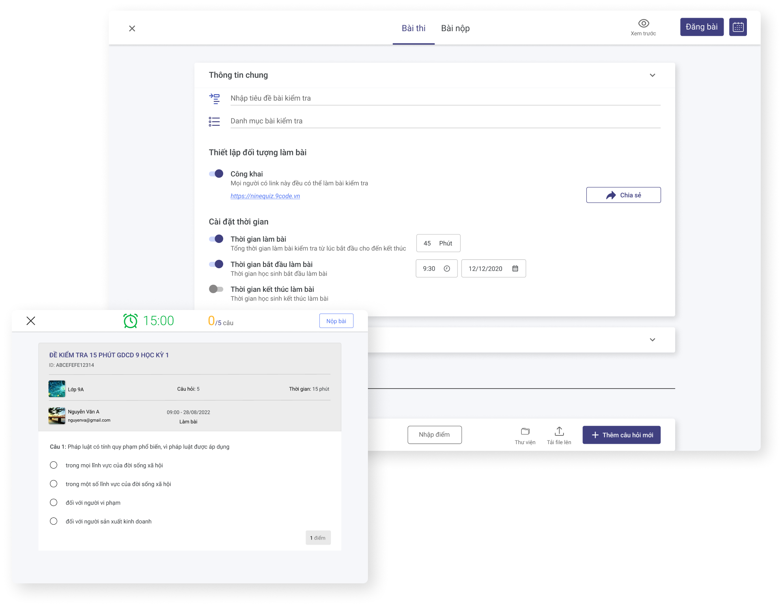The width and height of the screenshot is (782, 607).
Task: Click the Xem trước eye icon
Action: [x=643, y=23]
